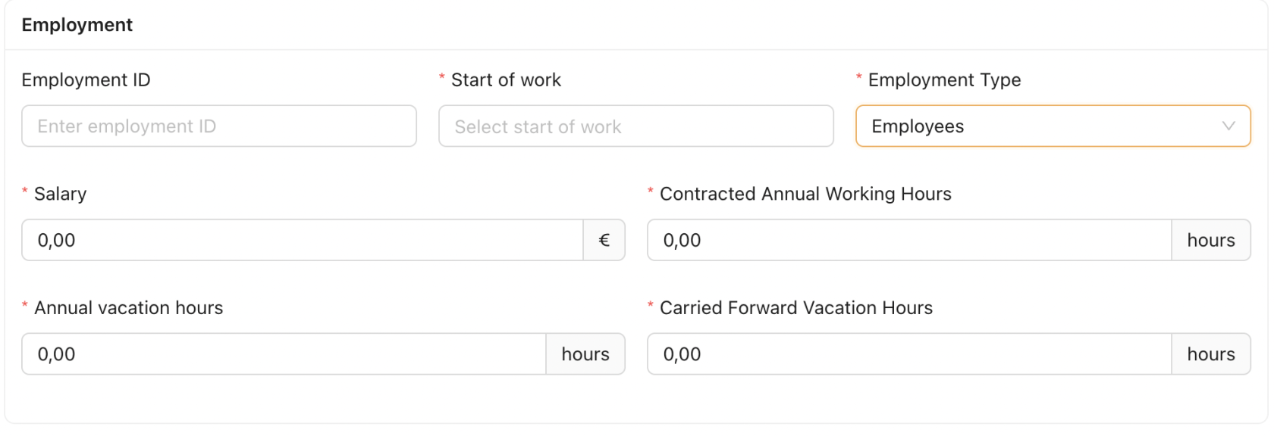Click hours suffix of Carried Forward Vacation Hours
The width and height of the screenshot is (1274, 436).
(1210, 354)
